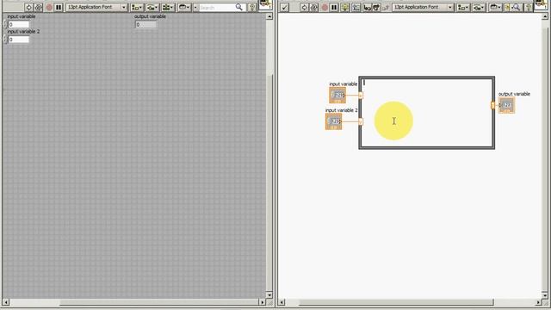
Task: Open block diagram font dropdown
Action: (423, 7)
